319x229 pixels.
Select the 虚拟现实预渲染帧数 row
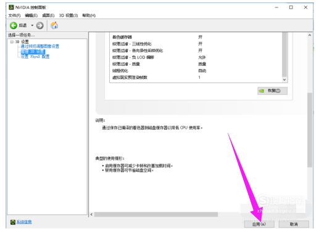[196, 78]
